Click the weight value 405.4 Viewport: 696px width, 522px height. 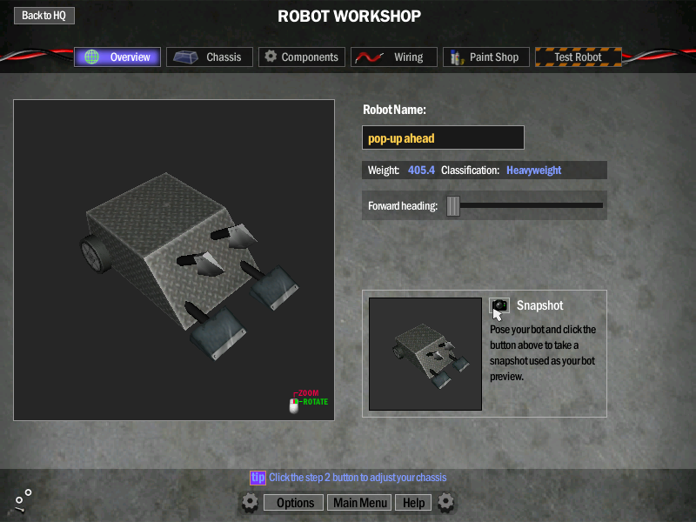421,170
